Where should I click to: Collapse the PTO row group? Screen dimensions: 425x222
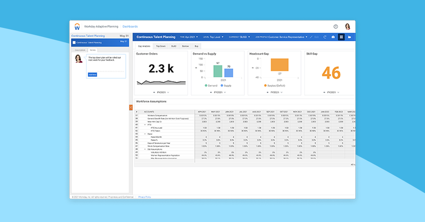click(145, 125)
